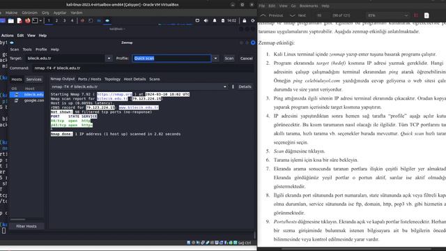The height and width of the screenshot is (251, 446).
Task: Open the Zenmap Scan menu
Action: pyautogui.click(x=14, y=50)
